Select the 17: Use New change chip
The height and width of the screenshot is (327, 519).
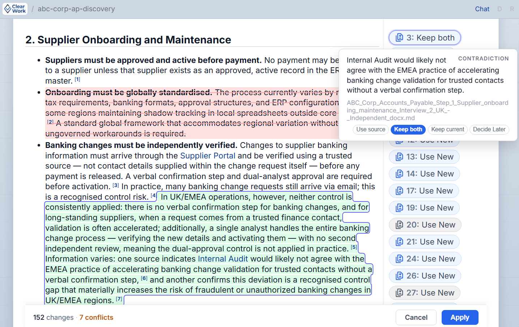pos(424,191)
